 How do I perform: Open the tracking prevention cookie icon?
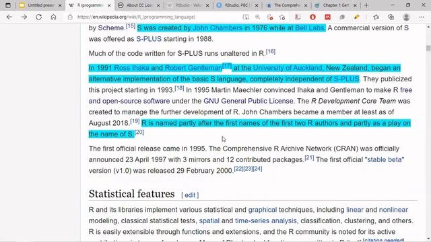pyautogui.click(x=269, y=17)
